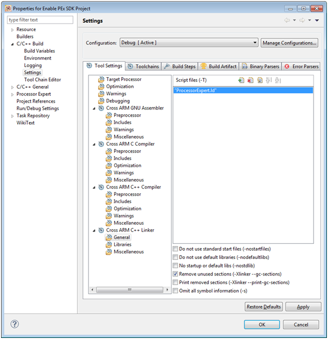Collapse the Cross ARM C++ Compiler node
328x339 pixels.
tap(94, 187)
